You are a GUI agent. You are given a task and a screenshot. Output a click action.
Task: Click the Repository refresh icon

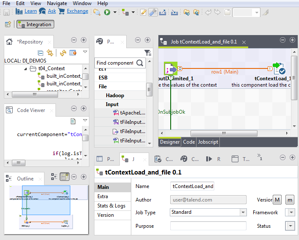coord(63,53)
